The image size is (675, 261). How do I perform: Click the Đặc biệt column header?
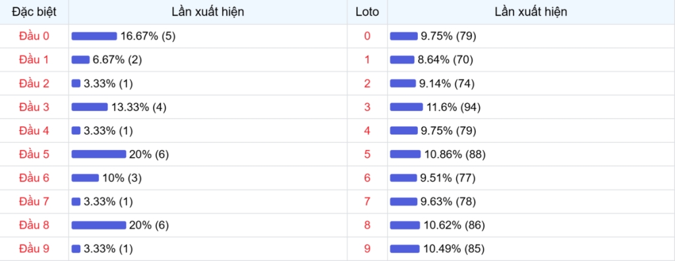[34, 12]
